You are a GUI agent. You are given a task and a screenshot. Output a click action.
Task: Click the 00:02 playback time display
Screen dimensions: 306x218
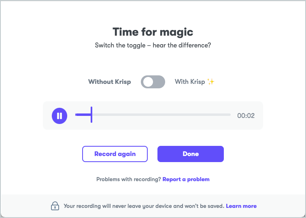[x=246, y=115]
